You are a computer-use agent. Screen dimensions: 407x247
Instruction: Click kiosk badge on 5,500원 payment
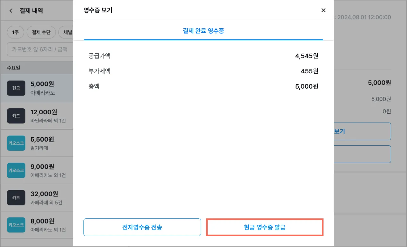[x=16, y=143]
